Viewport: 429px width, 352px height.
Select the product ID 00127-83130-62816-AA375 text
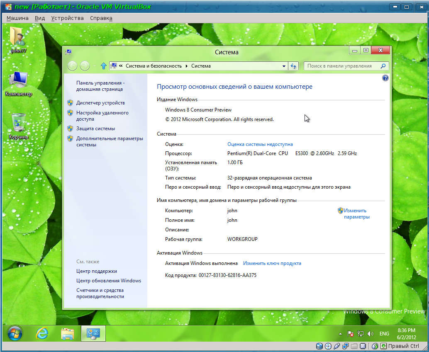[x=228, y=275]
